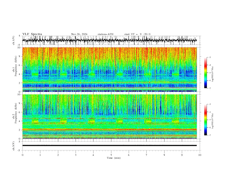Click the "-7" tick on ch.1 color bar
This screenshot has width=225, height=174.
[209, 88]
